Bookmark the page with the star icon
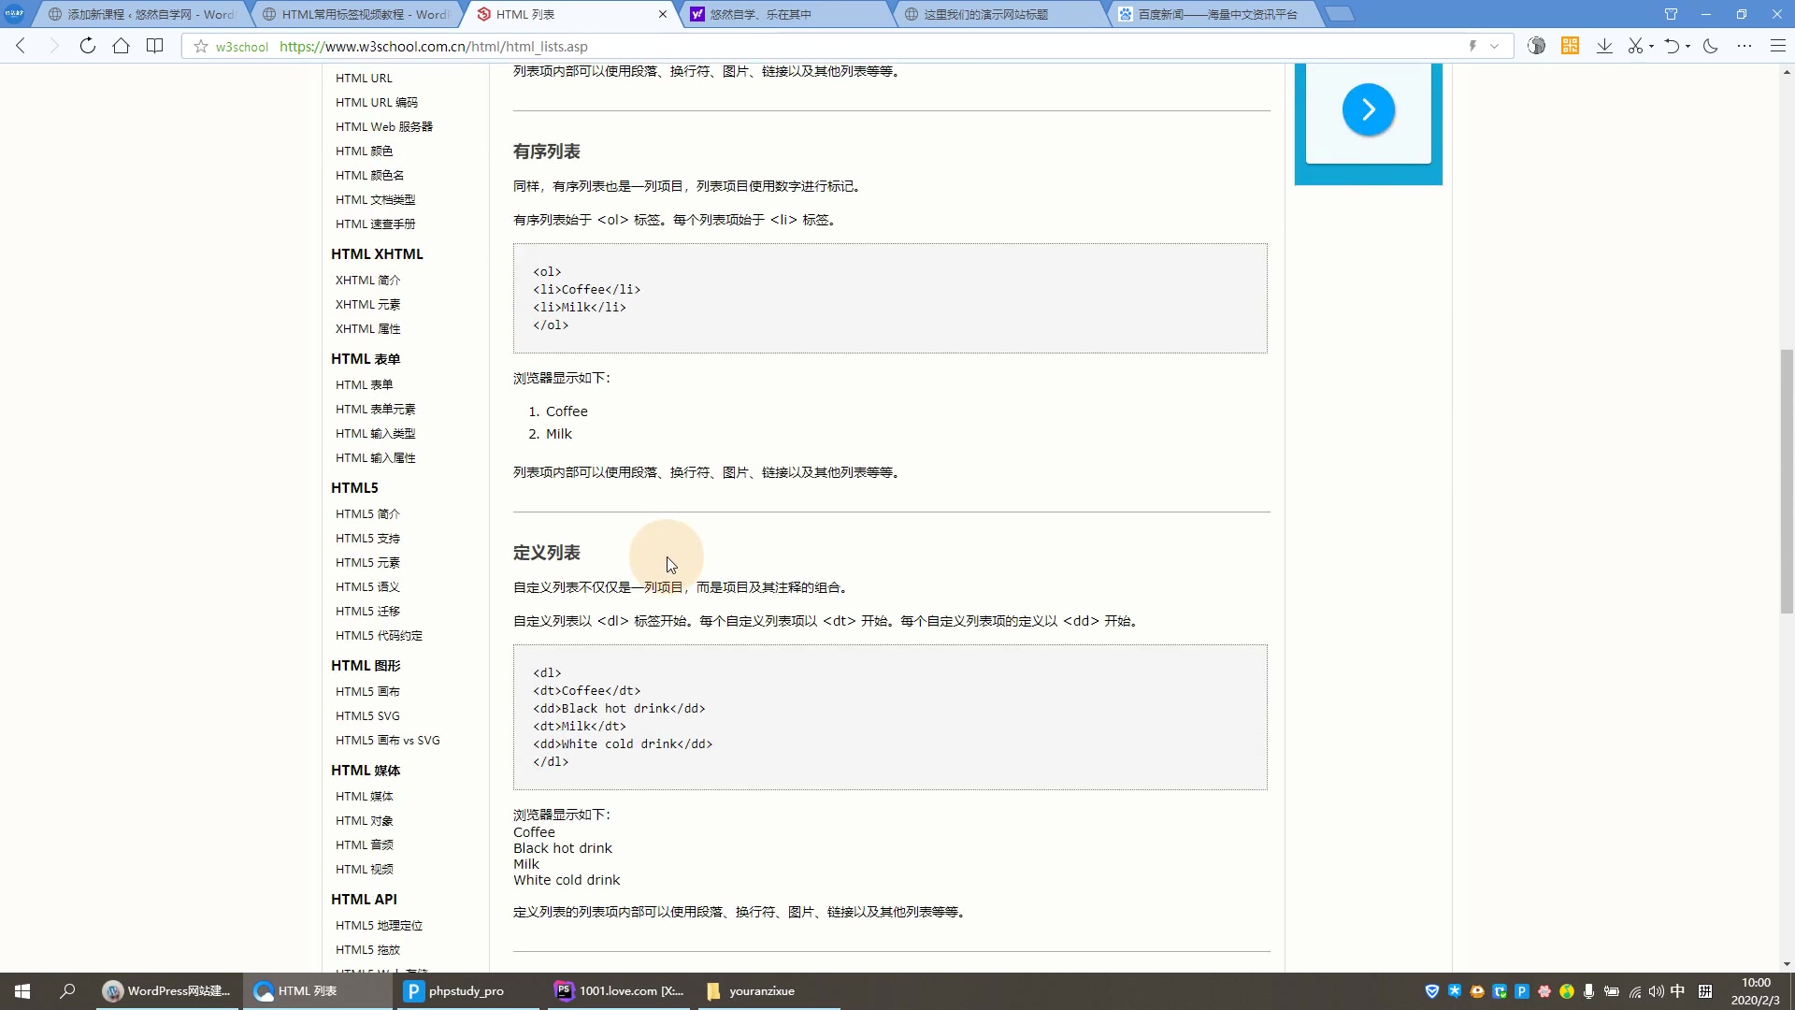The image size is (1795, 1010). coord(200,46)
